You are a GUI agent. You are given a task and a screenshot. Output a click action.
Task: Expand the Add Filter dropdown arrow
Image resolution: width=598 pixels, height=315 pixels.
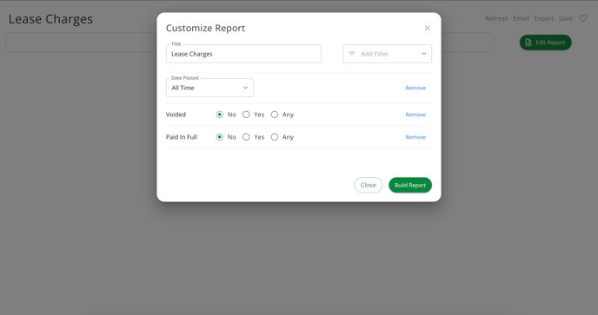point(423,54)
